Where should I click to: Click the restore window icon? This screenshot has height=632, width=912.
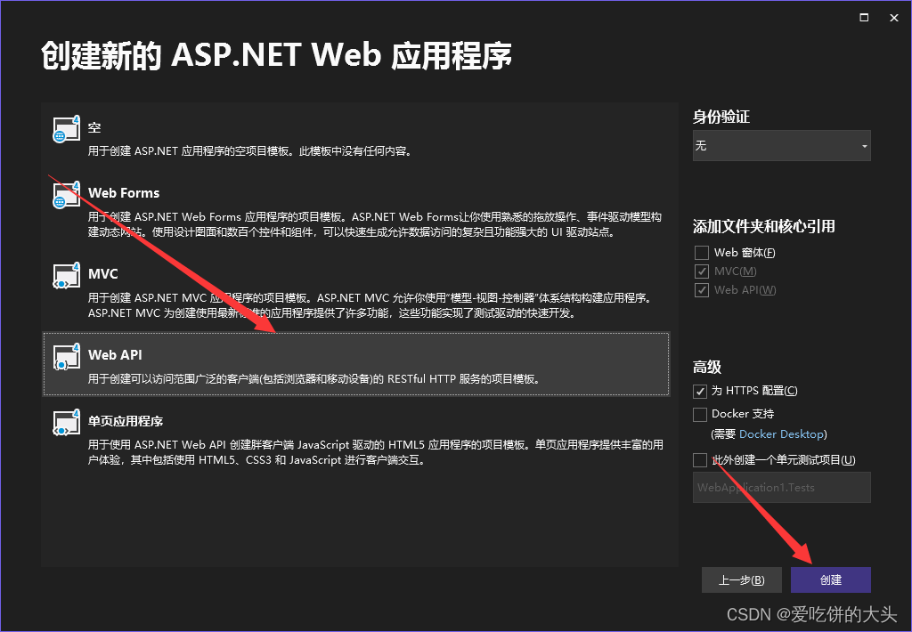click(862, 17)
